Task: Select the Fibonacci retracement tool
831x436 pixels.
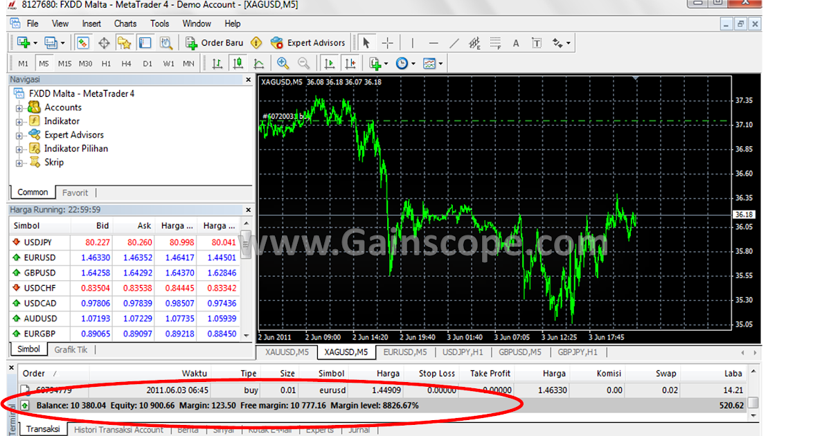Action: 495,43
